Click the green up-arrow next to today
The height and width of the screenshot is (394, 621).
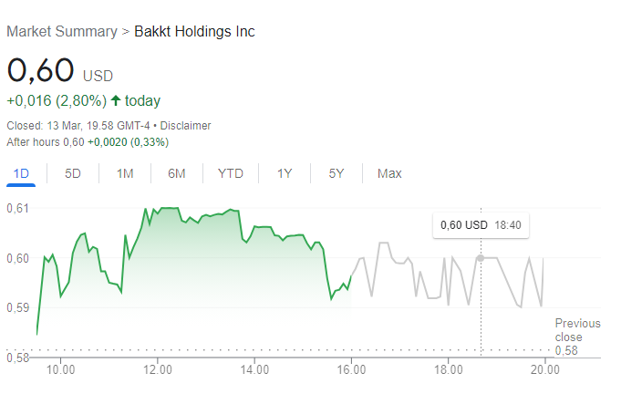coord(116,100)
